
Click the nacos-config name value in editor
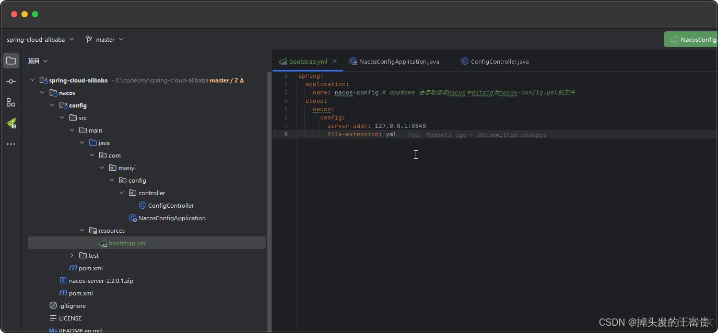click(x=356, y=92)
